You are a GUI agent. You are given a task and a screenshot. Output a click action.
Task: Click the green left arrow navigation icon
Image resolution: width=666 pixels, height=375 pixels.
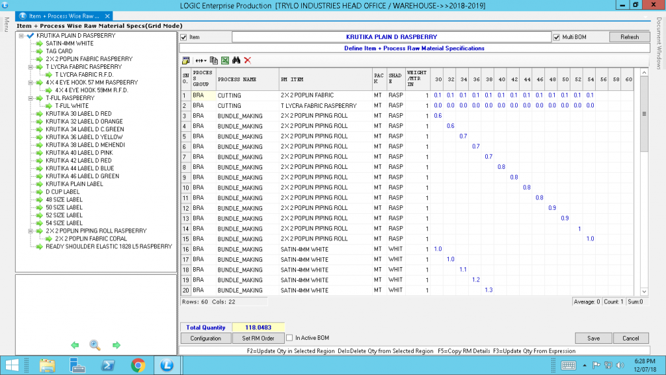pyautogui.click(x=74, y=345)
